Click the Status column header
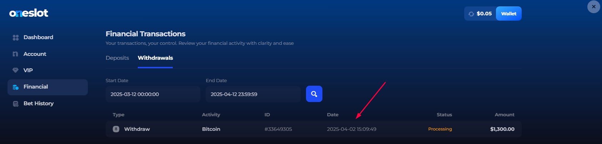 [444, 115]
